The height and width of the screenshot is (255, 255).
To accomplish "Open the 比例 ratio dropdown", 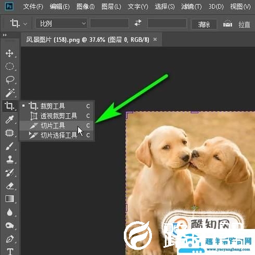I will [x=61, y=23].
